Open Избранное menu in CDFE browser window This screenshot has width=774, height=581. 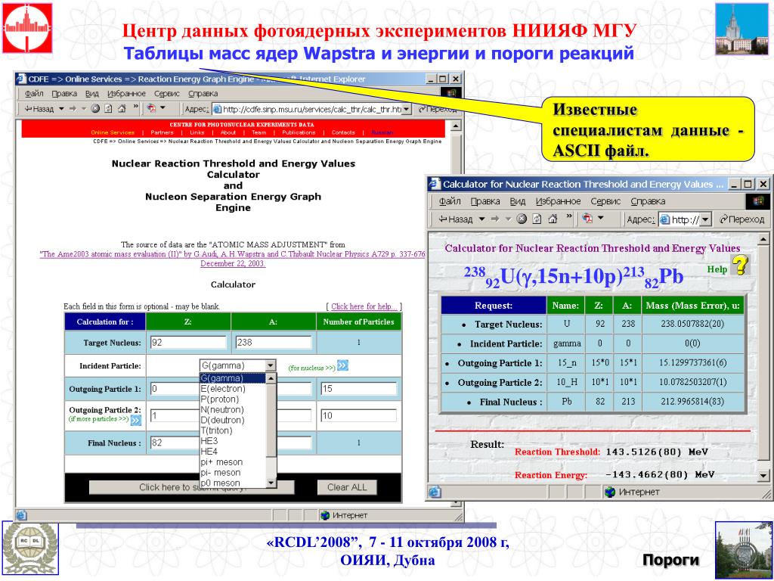point(126,93)
